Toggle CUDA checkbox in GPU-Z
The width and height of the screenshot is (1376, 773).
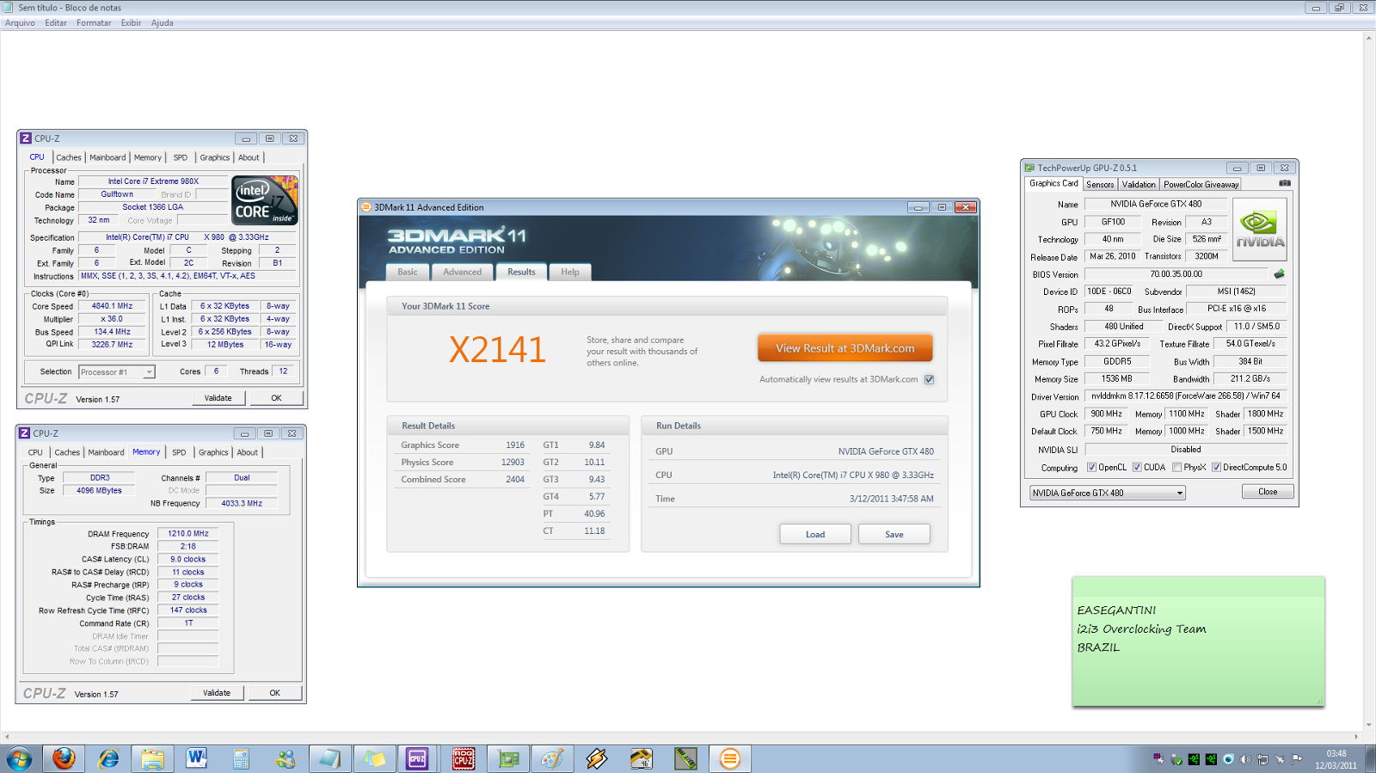[x=1137, y=468]
